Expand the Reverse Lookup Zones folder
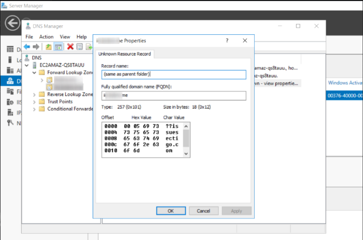The height and width of the screenshot is (240, 363). (x=34, y=95)
